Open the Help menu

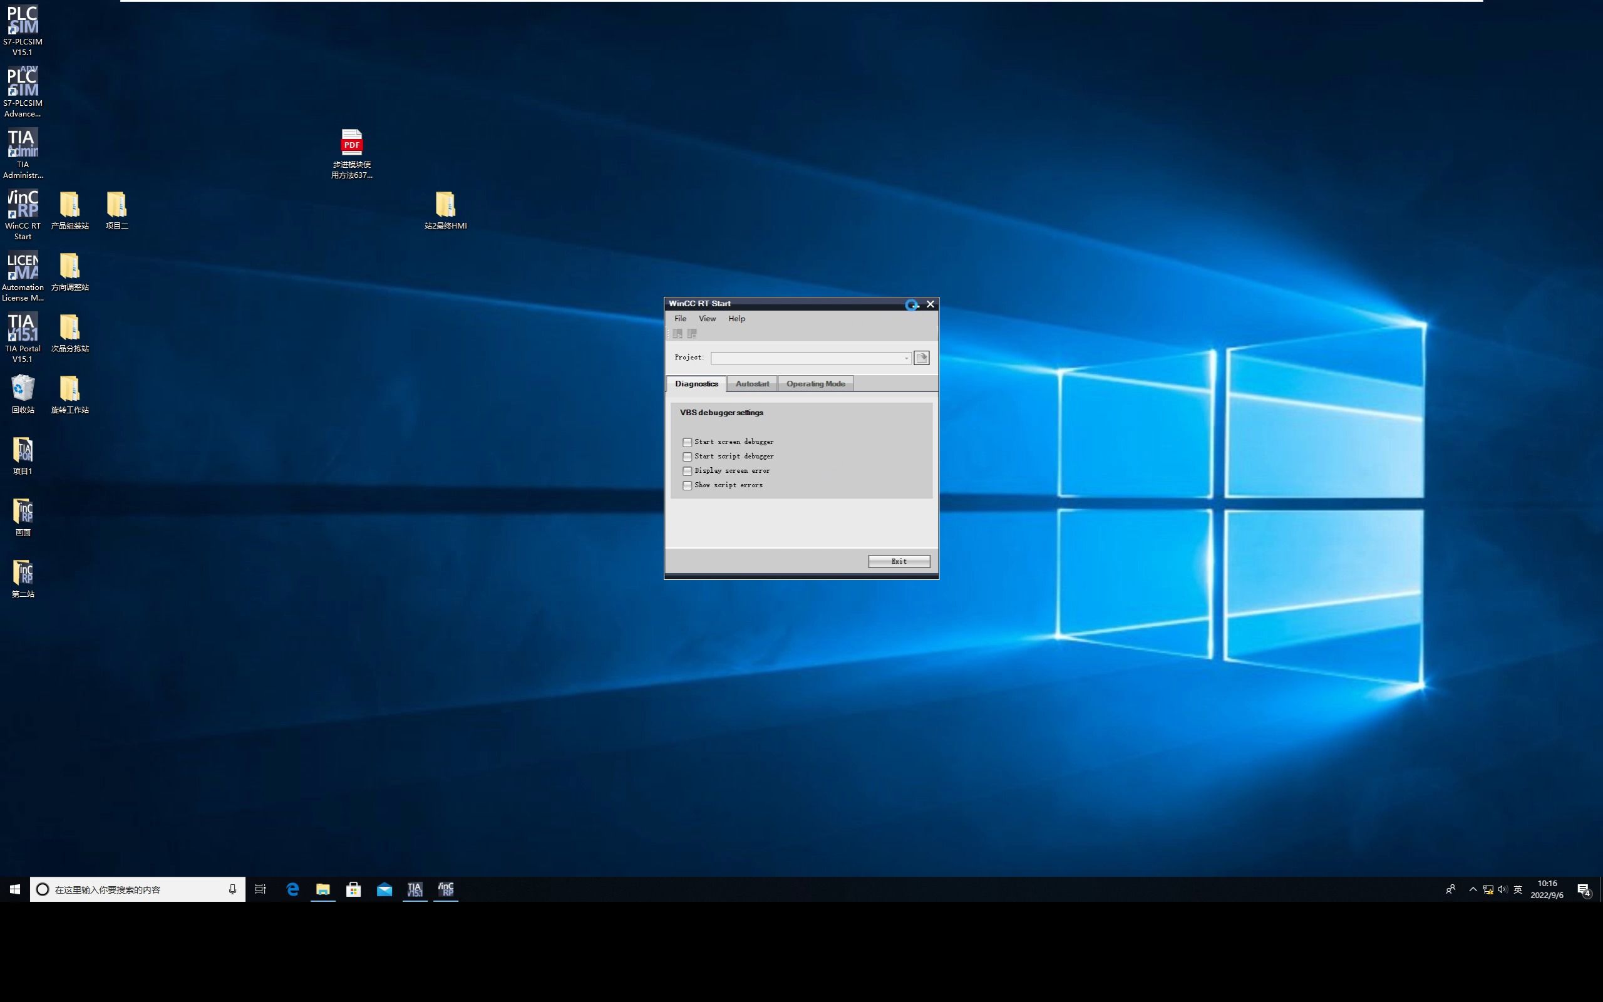(736, 319)
